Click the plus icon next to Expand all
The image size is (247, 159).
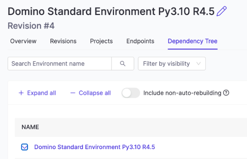tap(21, 93)
